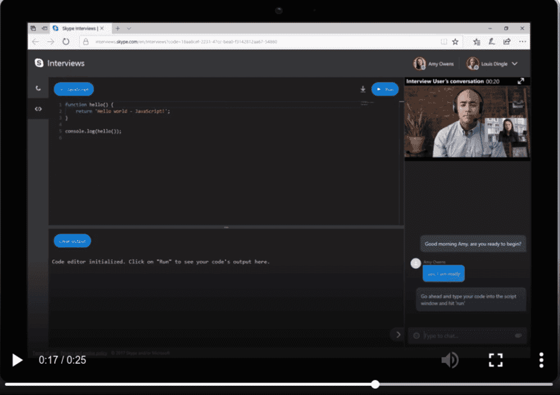Viewport: 560px width, 395px height.
Task: Click the padlock site security icon
Action: click(x=86, y=42)
